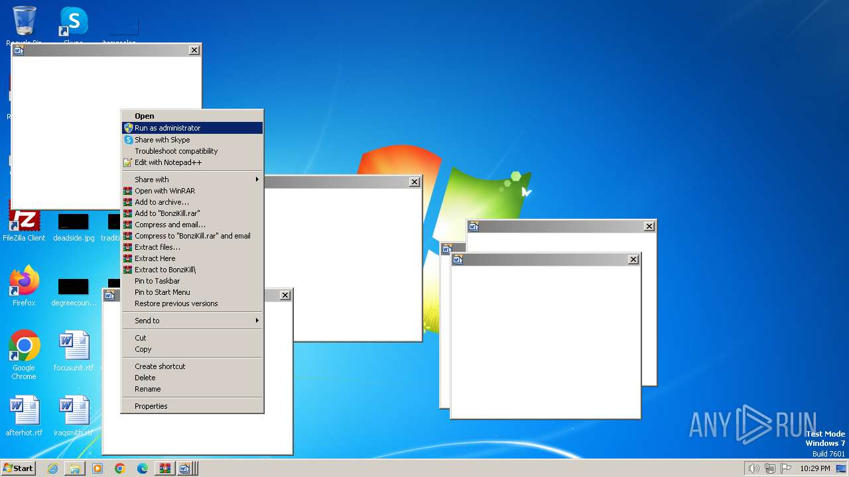Image resolution: width=849 pixels, height=477 pixels.
Task: Close the frontmost blank window on the right
Action: tap(633, 260)
